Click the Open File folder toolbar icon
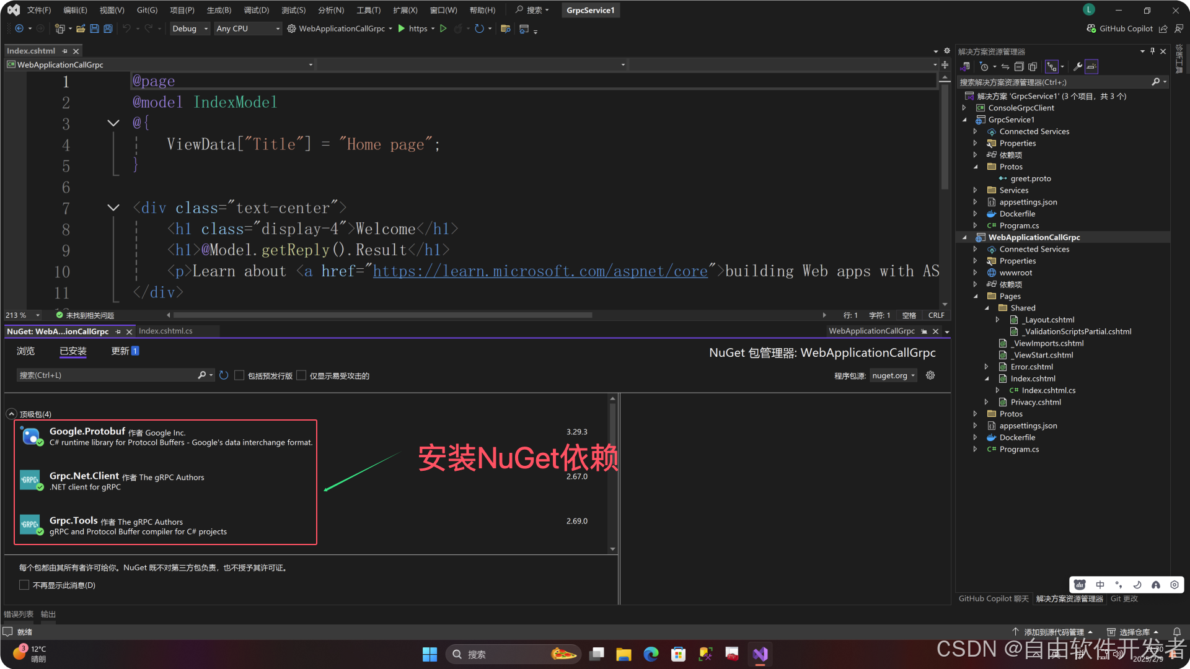Screen dimensions: 1190x669 point(81,28)
